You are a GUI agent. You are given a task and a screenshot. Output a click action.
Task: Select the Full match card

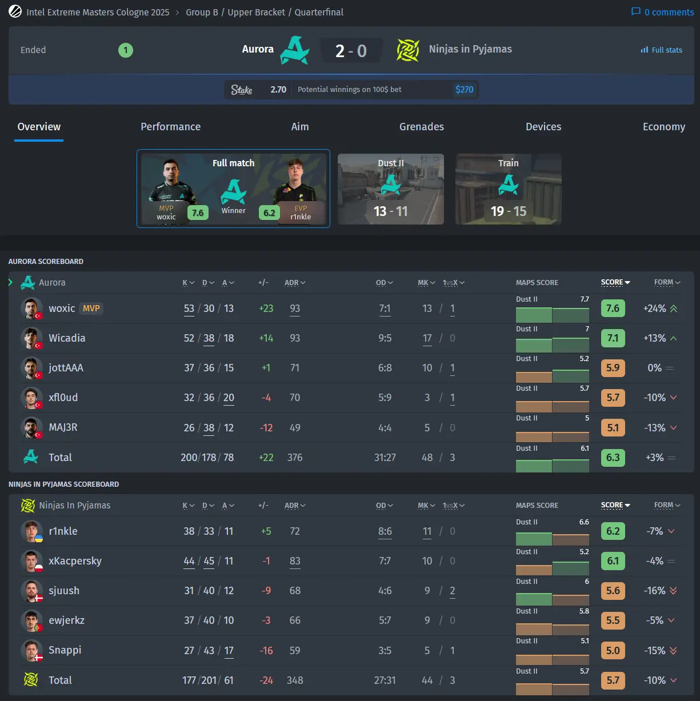click(x=233, y=189)
